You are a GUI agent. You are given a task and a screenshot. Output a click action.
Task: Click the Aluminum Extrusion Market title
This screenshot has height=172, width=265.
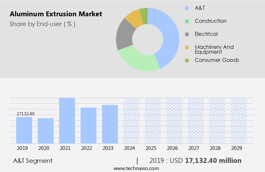click(56, 14)
